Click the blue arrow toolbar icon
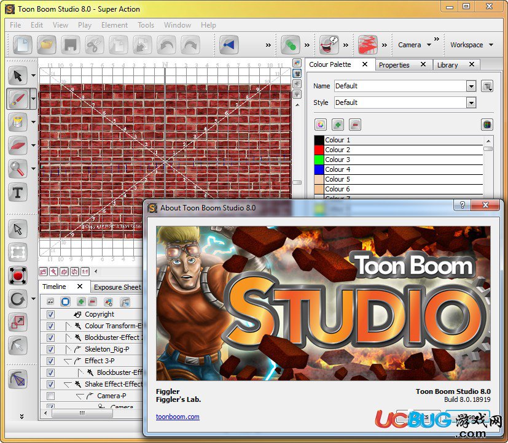 click(229, 45)
